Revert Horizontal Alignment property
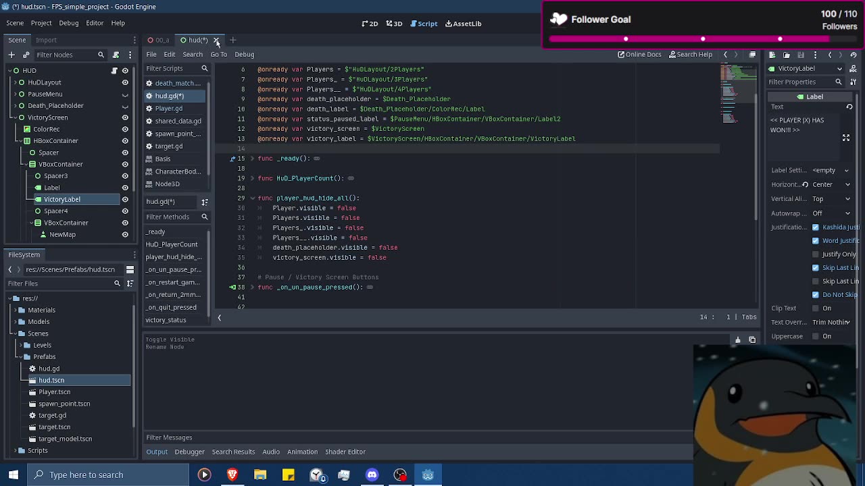The height and width of the screenshot is (486, 865). pyautogui.click(x=805, y=184)
